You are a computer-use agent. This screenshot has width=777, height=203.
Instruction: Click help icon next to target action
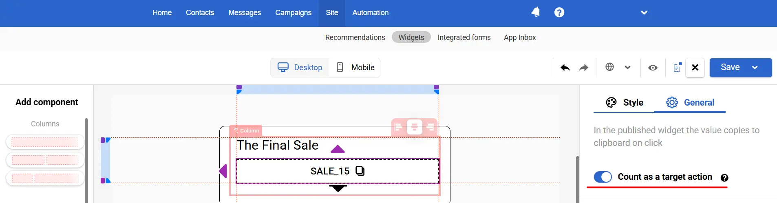click(x=724, y=178)
